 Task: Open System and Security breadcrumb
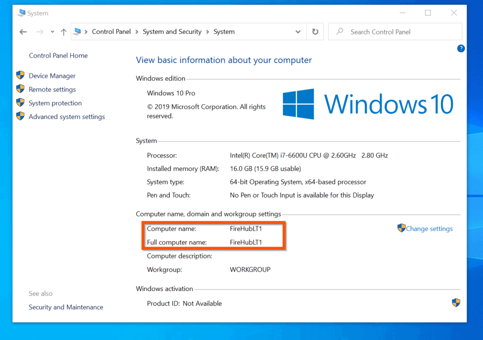click(x=172, y=32)
